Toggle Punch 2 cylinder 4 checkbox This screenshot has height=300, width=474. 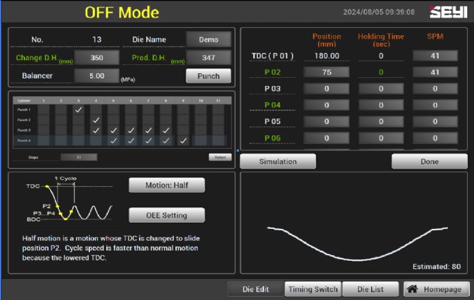96,120
